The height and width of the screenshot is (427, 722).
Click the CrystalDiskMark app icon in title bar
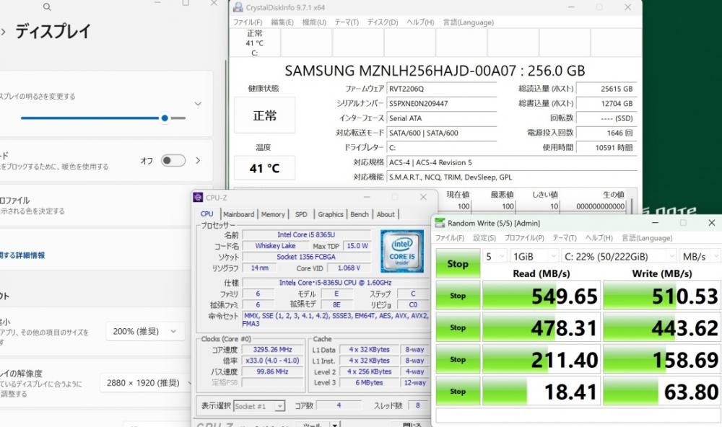click(x=440, y=223)
